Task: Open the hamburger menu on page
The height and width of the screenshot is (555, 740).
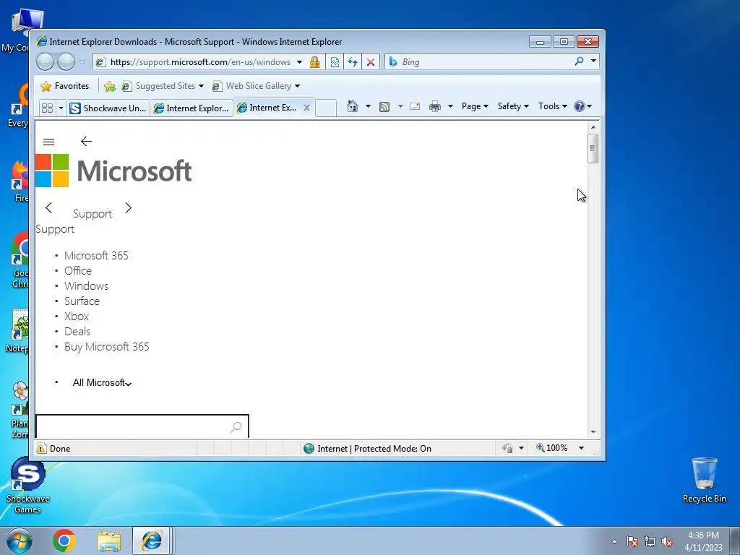Action: coord(48,142)
